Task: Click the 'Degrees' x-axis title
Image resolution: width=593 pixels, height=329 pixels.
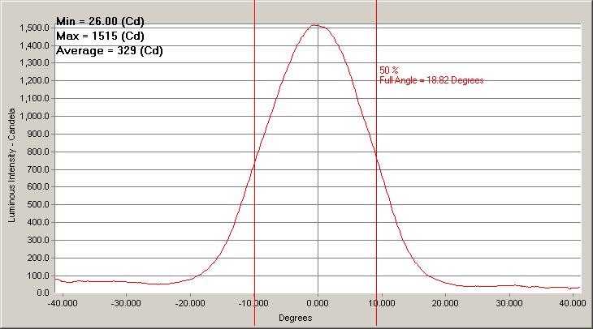Action: (x=294, y=318)
